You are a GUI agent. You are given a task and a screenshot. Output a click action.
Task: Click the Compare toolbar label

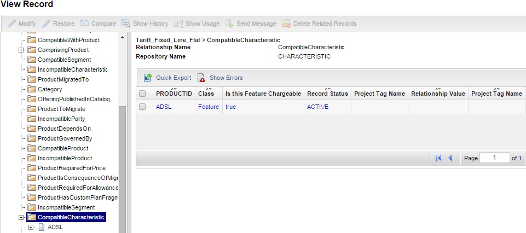(x=103, y=24)
